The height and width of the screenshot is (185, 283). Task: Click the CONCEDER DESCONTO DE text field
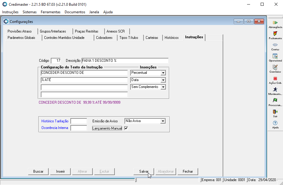click(84, 73)
